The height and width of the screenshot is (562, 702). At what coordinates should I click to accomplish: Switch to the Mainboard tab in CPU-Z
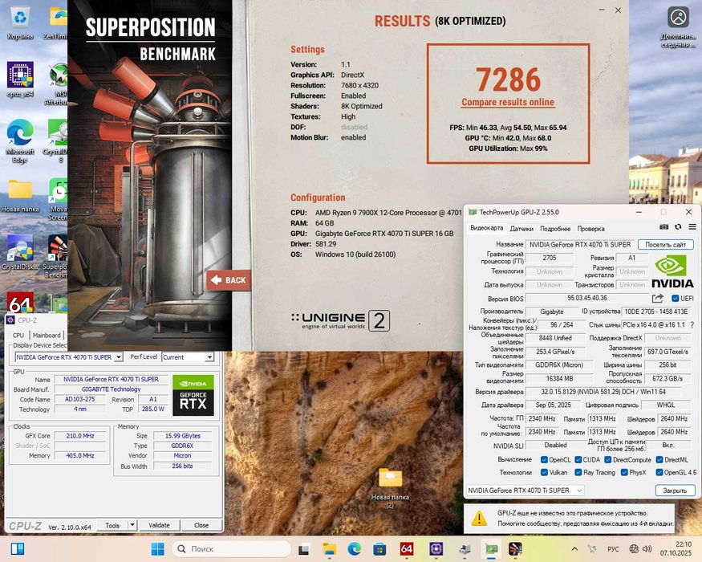47,336
